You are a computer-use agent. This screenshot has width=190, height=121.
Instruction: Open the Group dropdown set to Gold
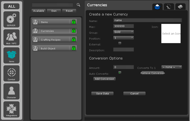(x=124, y=32)
